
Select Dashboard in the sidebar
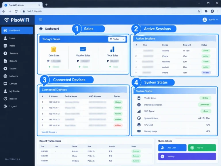tap(17, 31)
